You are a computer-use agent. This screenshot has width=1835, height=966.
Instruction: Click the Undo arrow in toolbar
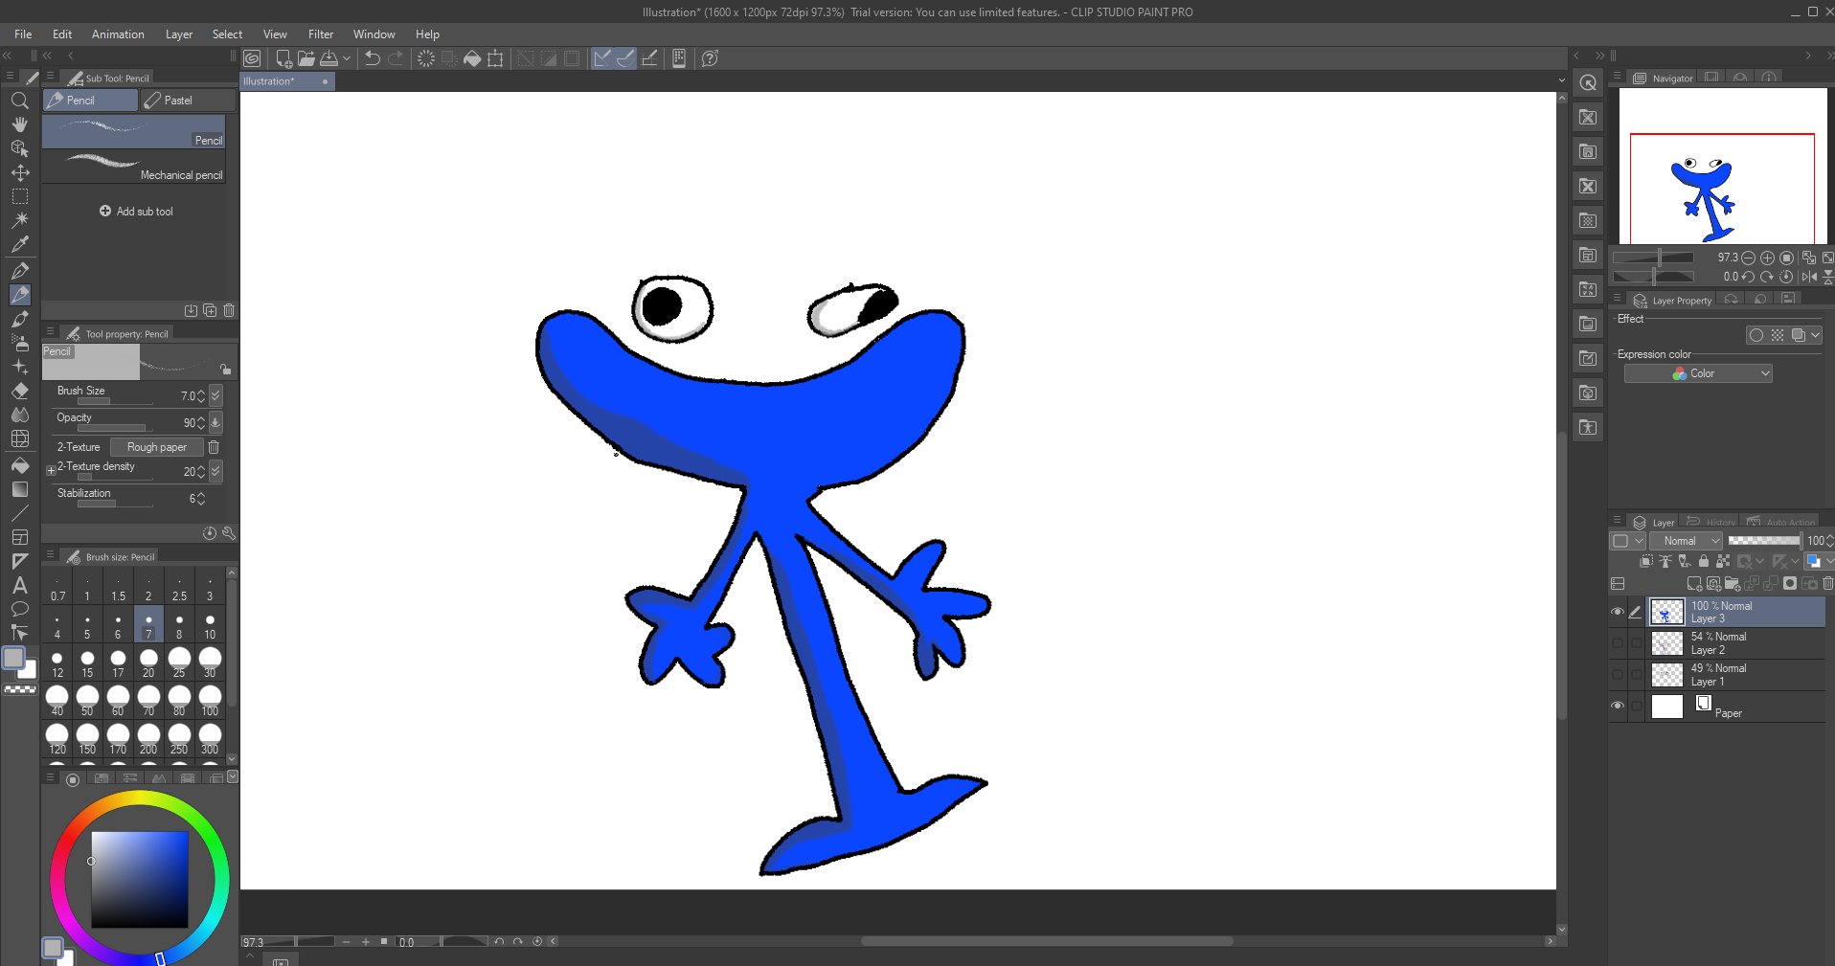click(373, 58)
